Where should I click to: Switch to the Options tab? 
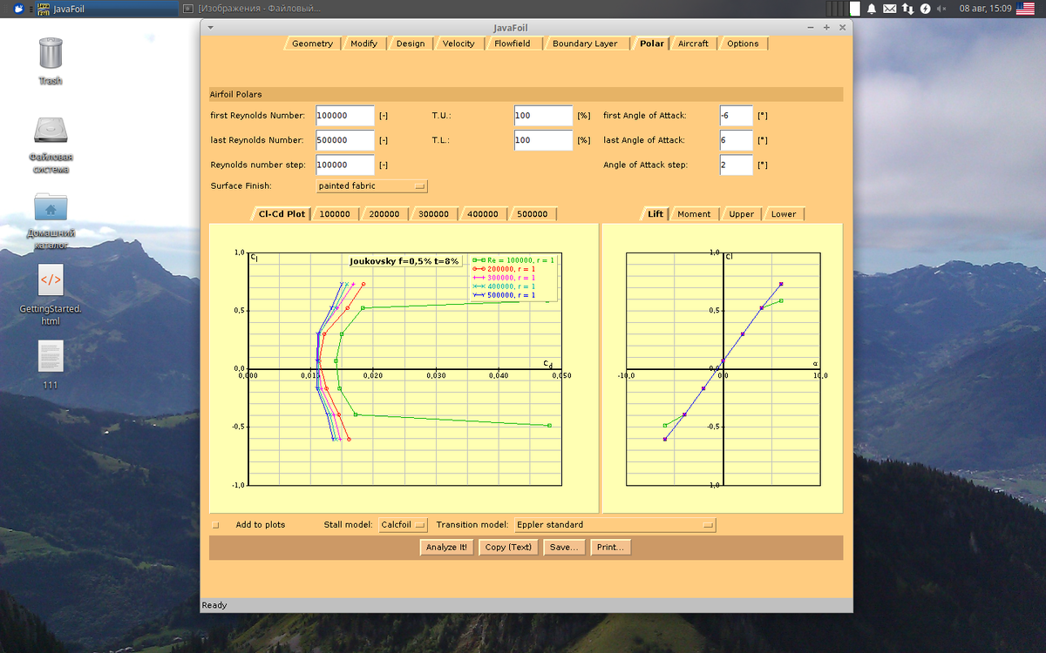point(743,44)
